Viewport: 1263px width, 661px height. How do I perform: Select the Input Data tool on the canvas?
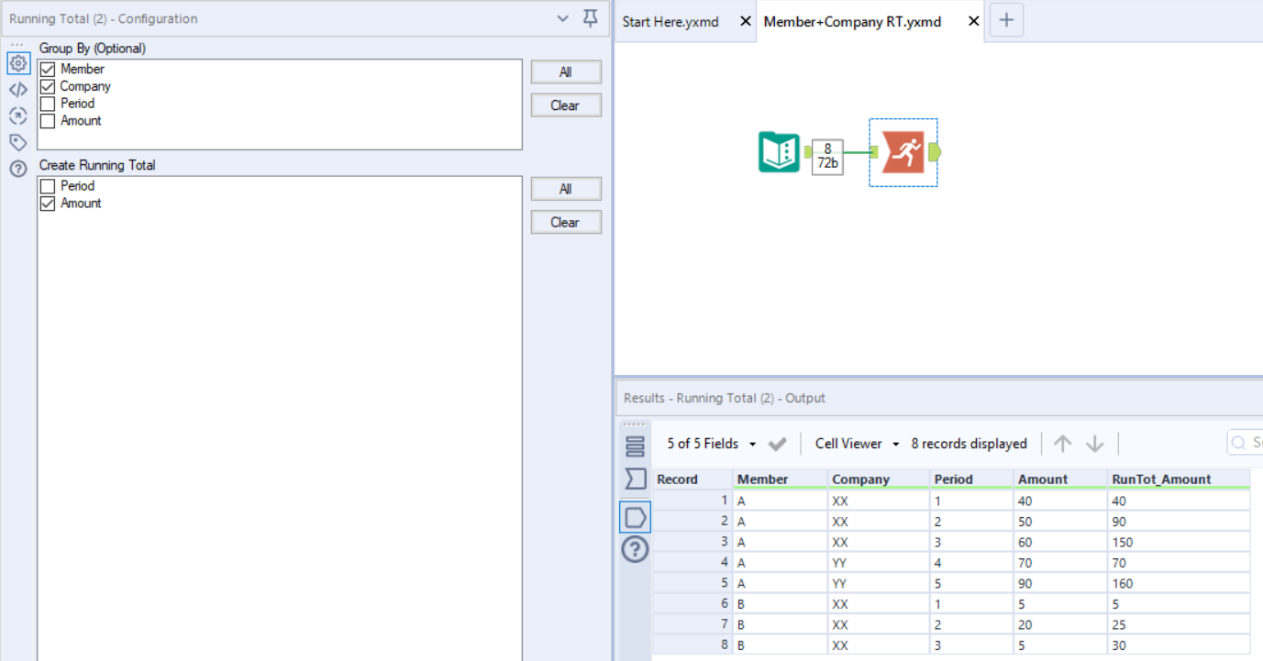779,151
